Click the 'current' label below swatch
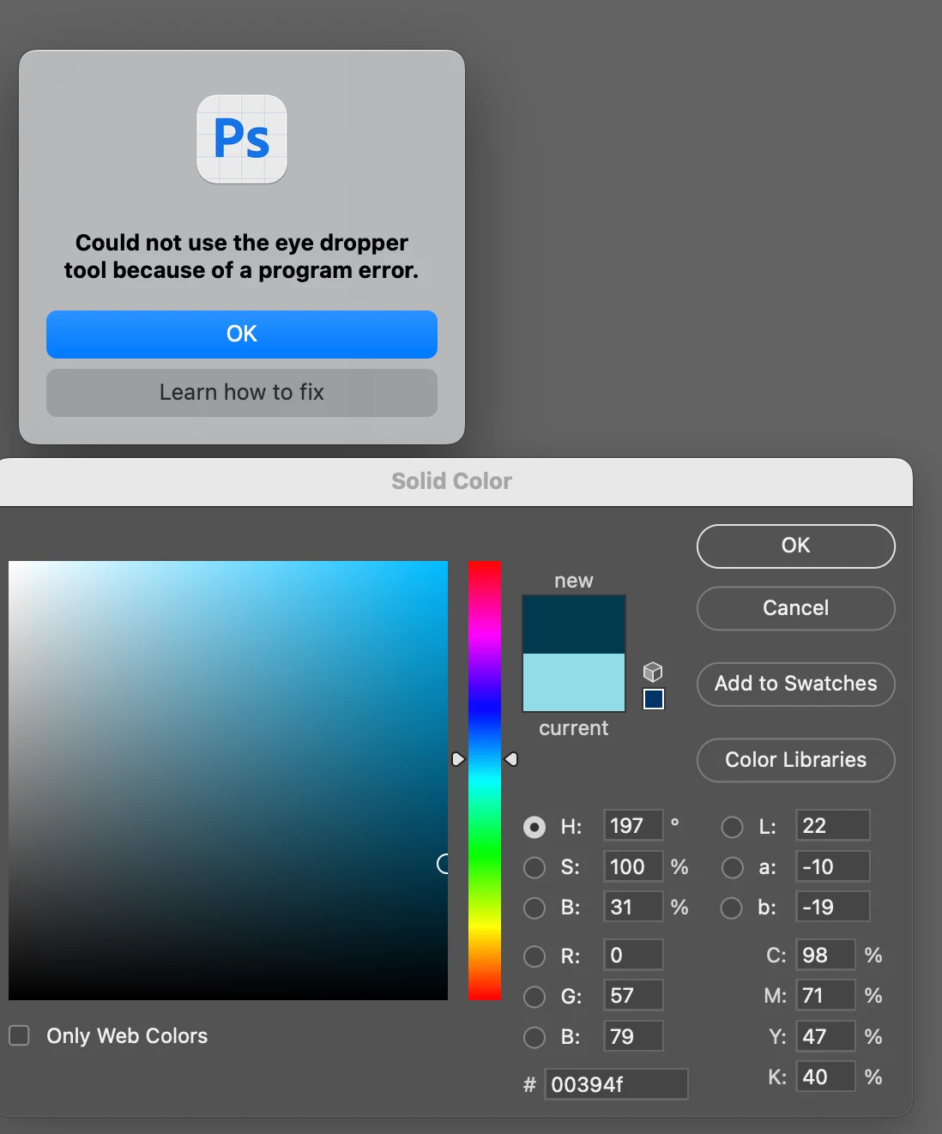The height and width of the screenshot is (1134, 942). click(x=574, y=728)
